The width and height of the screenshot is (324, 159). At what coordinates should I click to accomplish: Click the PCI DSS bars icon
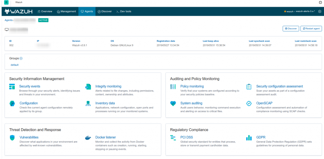pos(173,138)
